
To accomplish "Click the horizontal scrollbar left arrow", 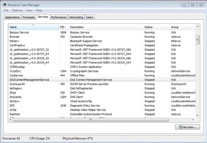I will (10, 120).
